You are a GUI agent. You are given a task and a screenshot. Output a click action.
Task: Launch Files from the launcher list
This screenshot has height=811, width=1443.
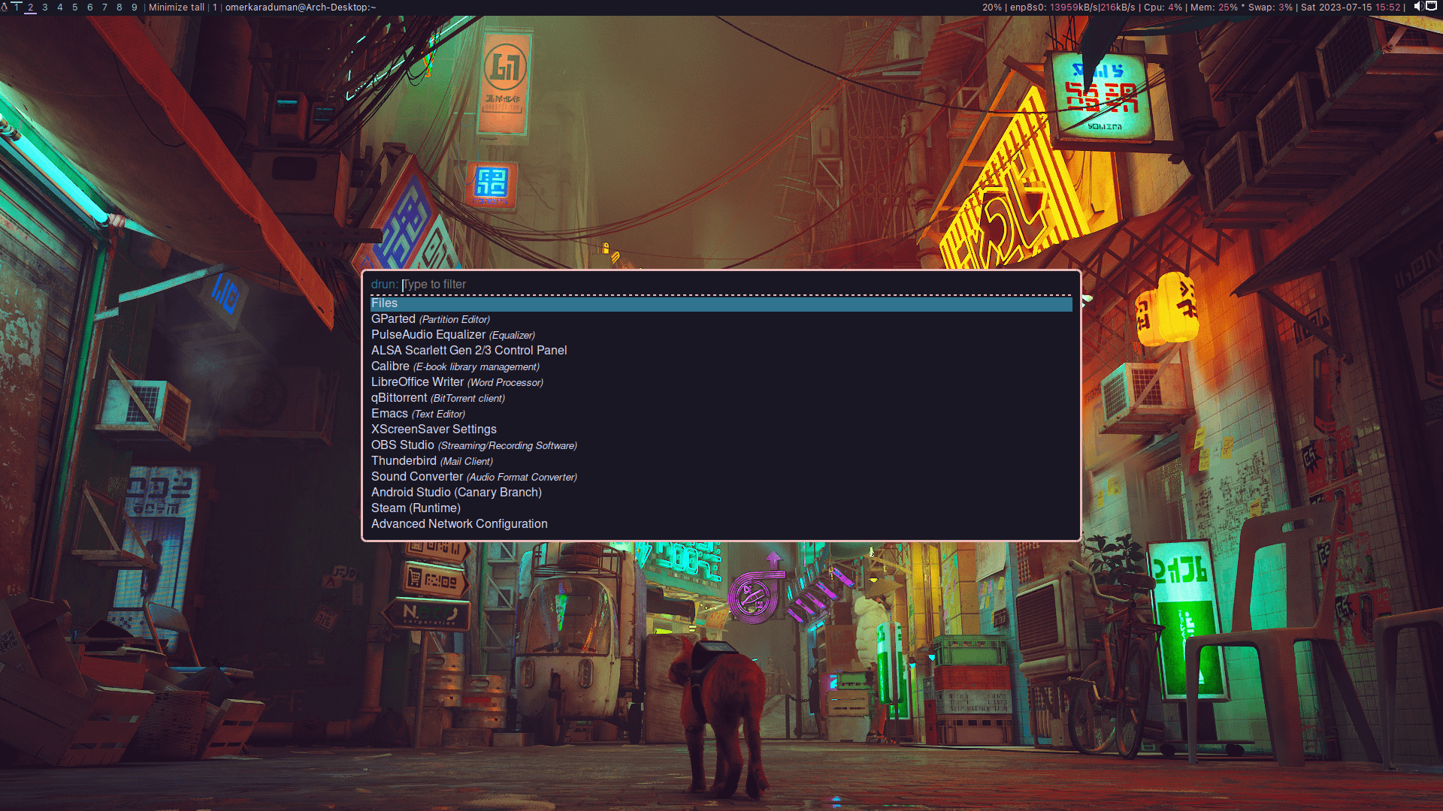[x=384, y=303]
